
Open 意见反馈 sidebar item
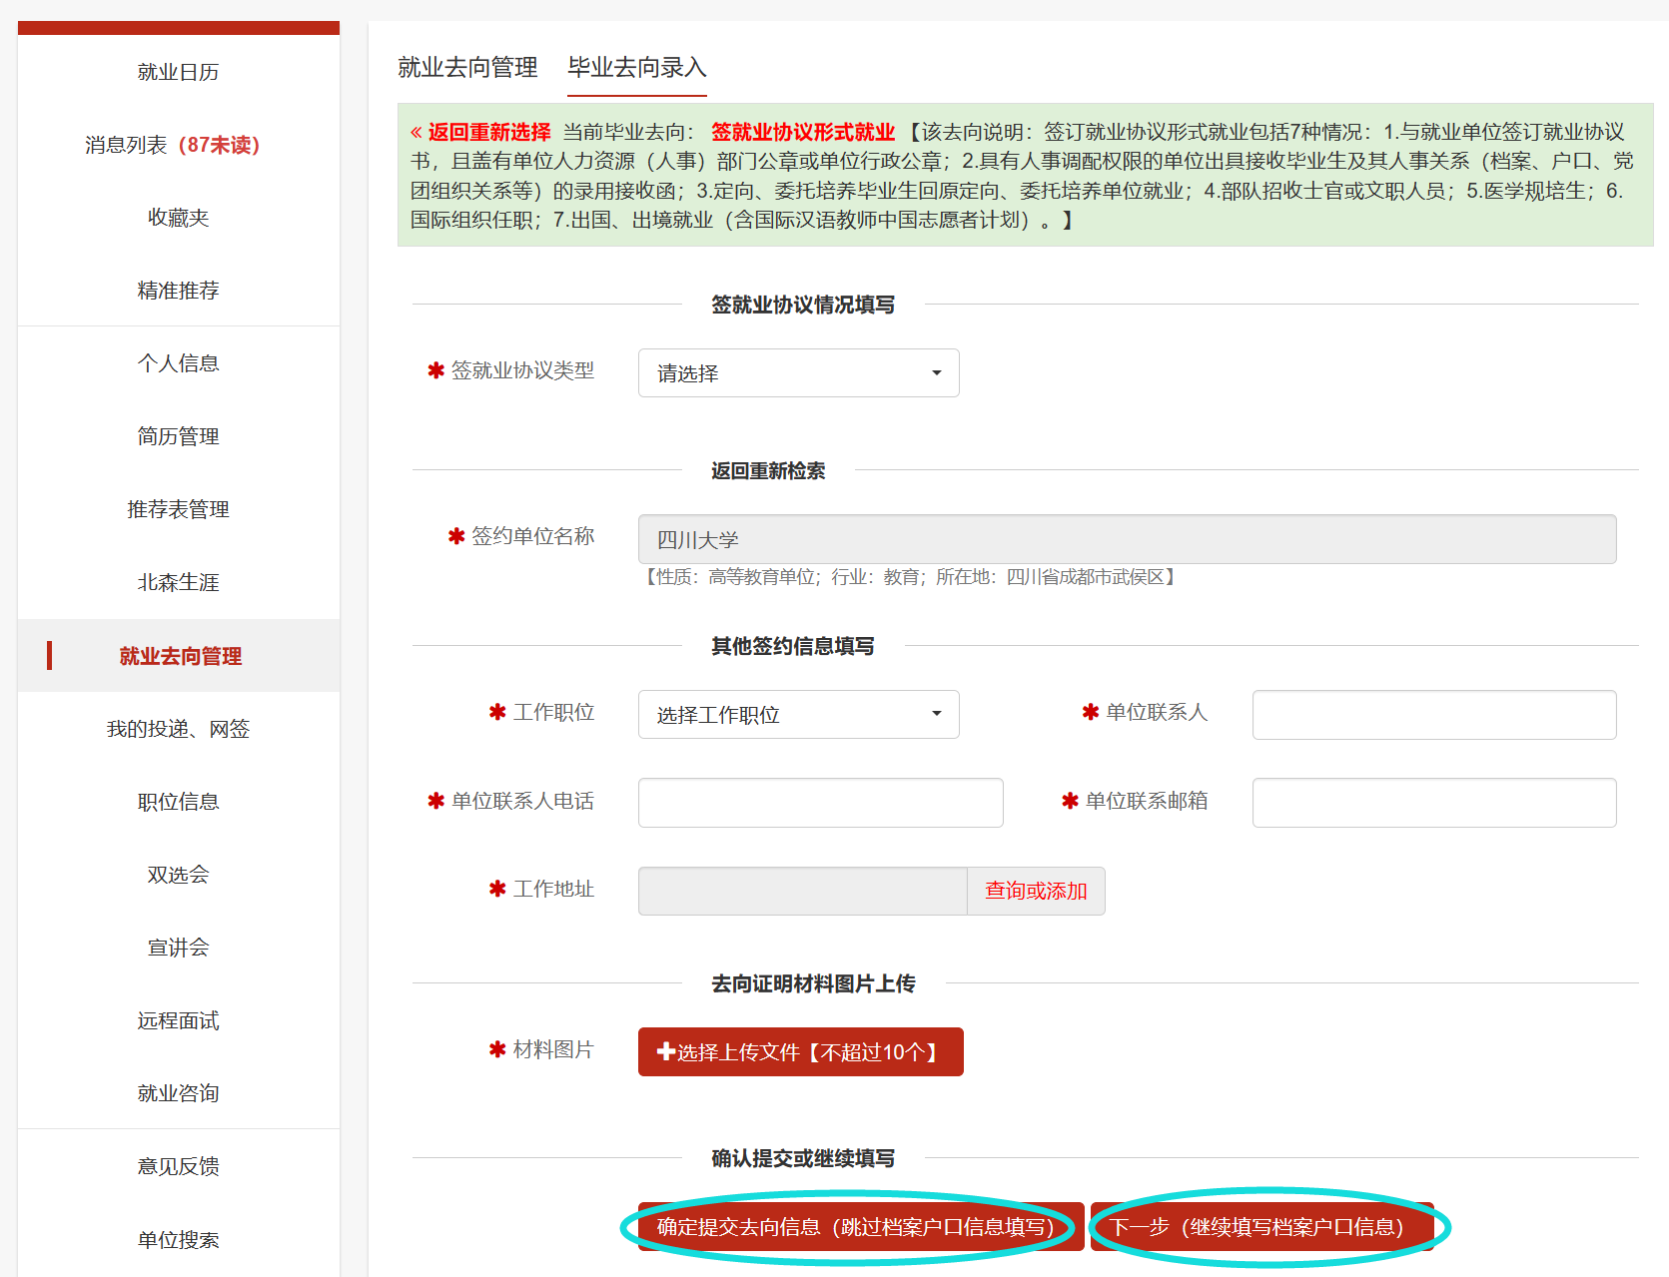point(178,1166)
